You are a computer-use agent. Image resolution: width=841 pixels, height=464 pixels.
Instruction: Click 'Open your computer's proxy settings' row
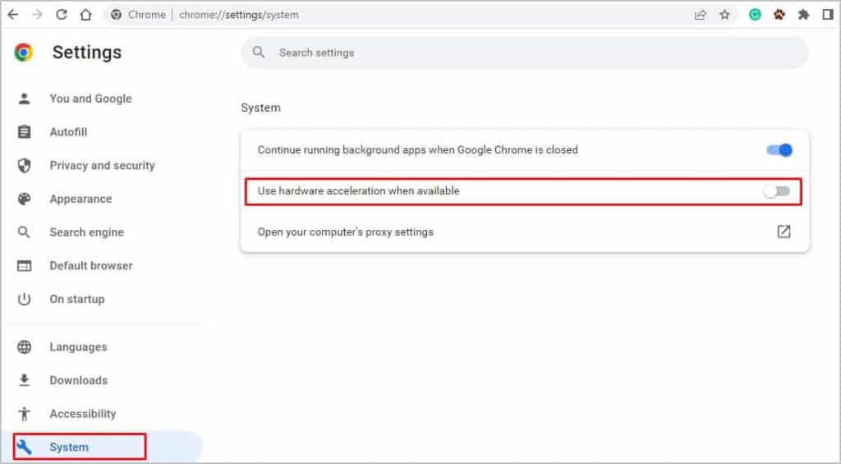tap(525, 232)
